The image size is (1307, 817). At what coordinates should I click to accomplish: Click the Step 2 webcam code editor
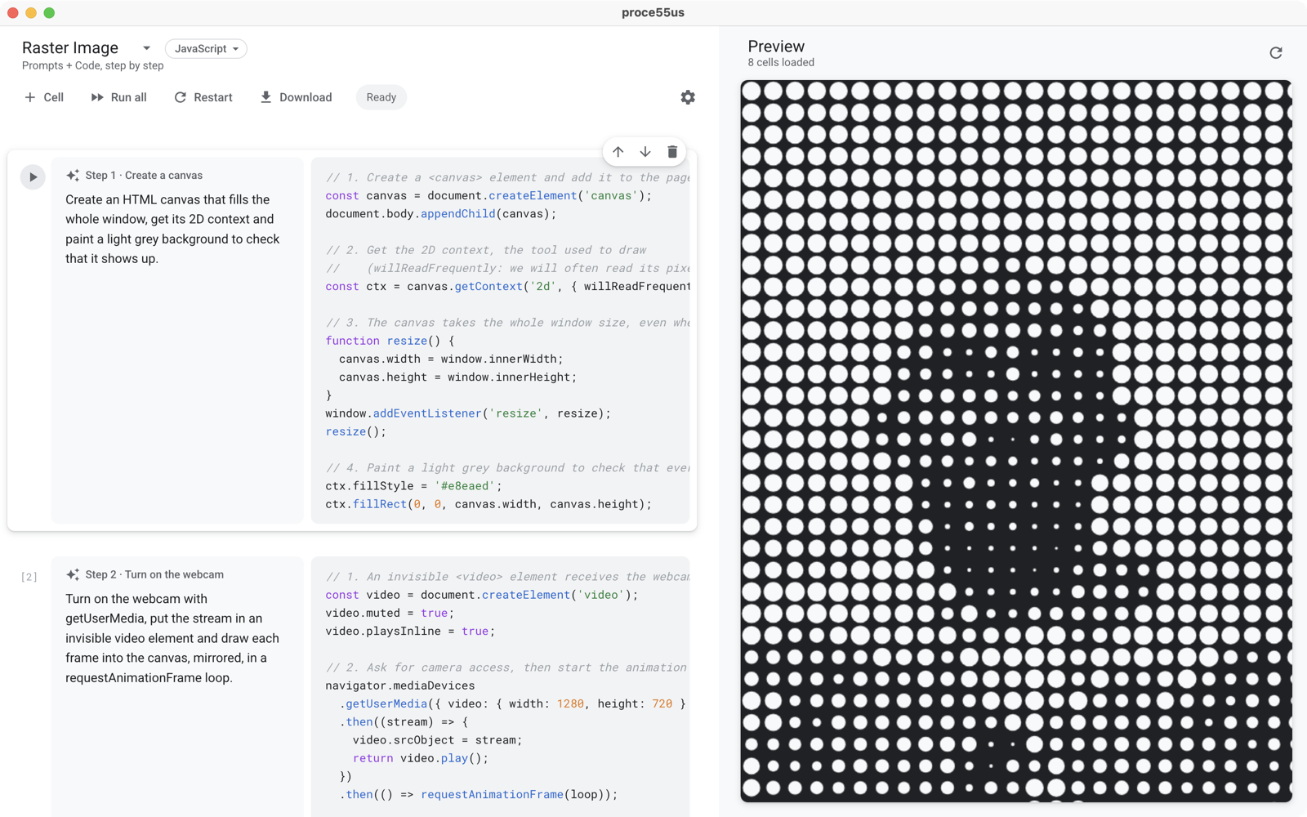coord(501,686)
